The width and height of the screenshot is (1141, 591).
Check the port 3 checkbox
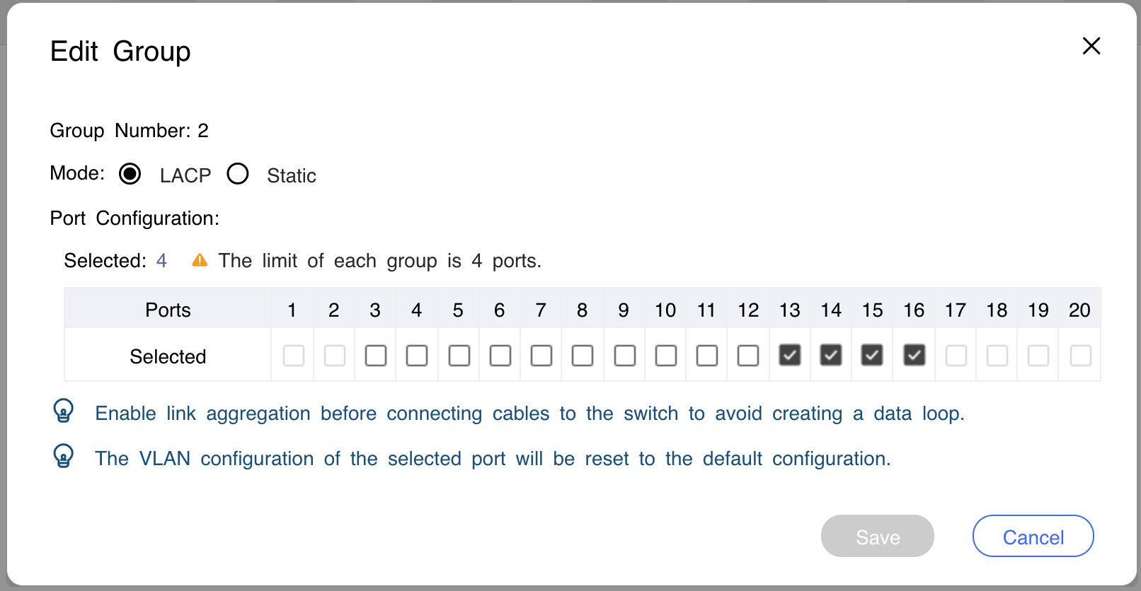pos(376,356)
